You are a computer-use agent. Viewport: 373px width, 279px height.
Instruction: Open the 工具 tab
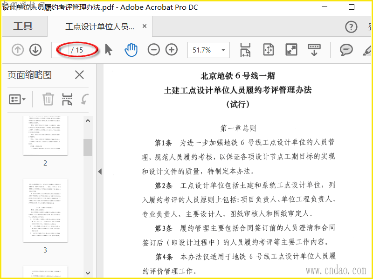click(23, 26)
